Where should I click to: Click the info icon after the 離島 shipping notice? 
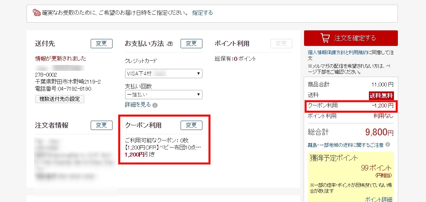[x=388, y=145]
